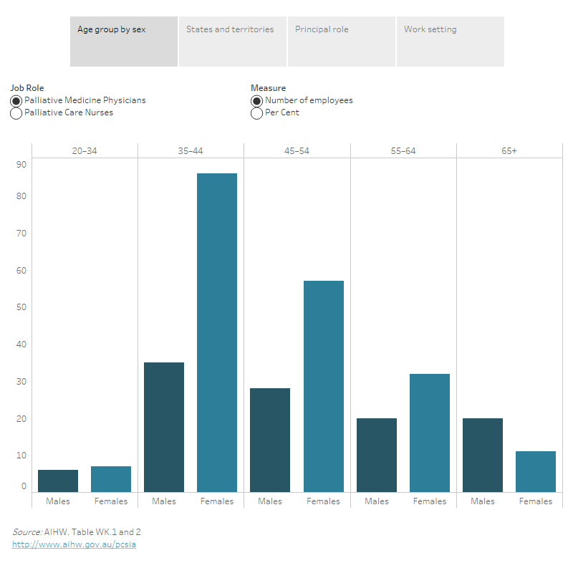Viewport: 573px width, 573px height.
Task: Select Palliative Medicine Physicians radio button
Action: click(16, 101)
